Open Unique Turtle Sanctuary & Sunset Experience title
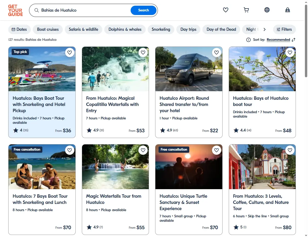 coord(183,202)
